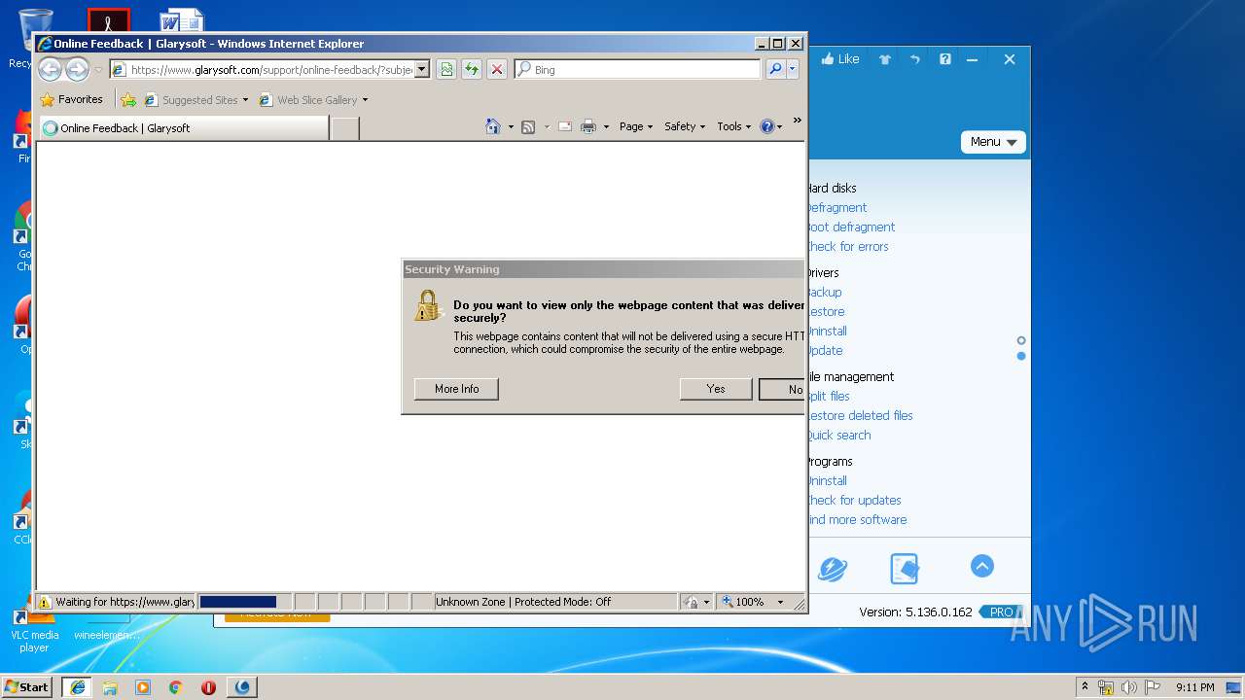Screen dimensions: 1245x700
Task: Click the Split files link
Action: (x=828, y=397)
